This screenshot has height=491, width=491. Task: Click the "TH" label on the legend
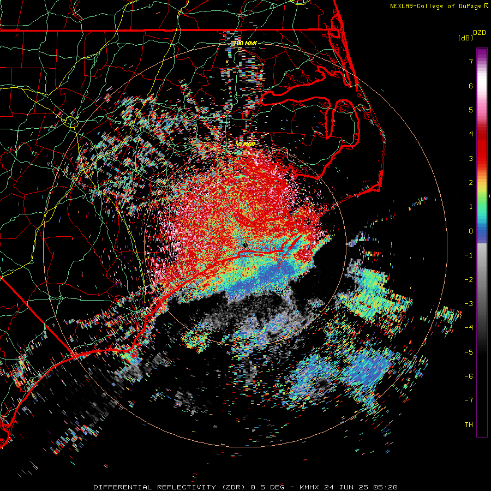[x=469, y=425]
